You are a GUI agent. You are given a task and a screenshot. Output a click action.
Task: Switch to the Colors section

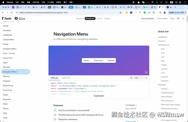[x=107, y=19]
